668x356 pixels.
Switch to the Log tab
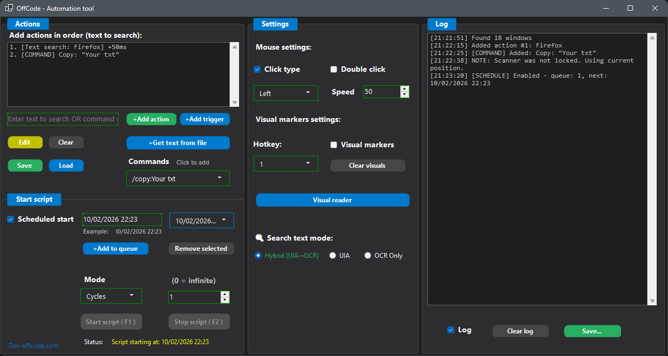pos(441,24)
